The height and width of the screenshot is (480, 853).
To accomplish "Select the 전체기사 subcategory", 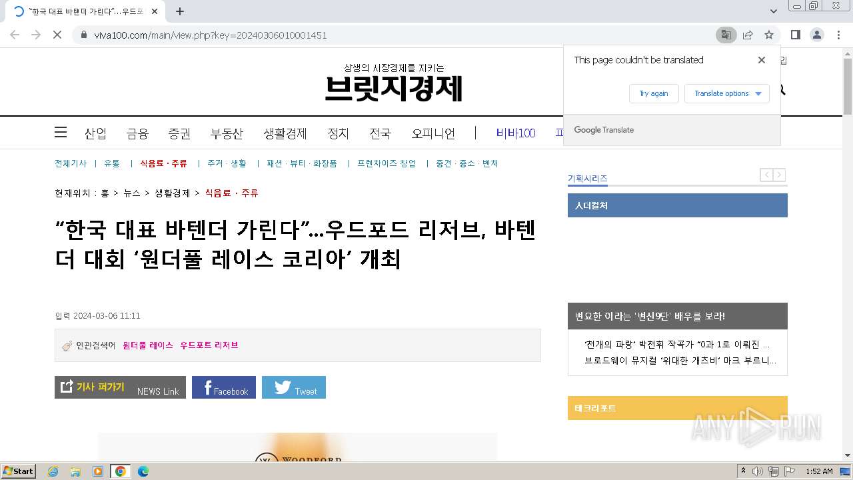I will (71, 163).
